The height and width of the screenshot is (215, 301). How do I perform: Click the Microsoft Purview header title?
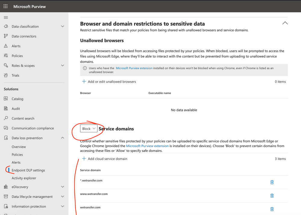tap(30, 7)
